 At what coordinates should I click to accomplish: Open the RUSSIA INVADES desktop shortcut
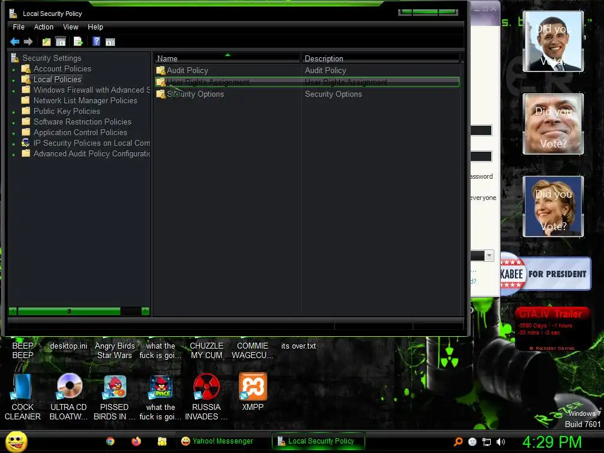coord(206,397)
